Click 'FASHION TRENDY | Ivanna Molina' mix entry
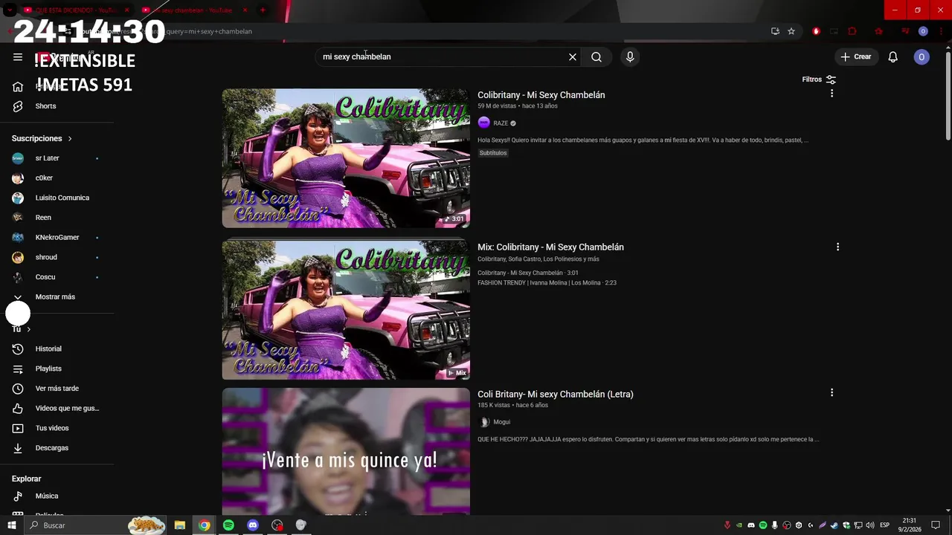The height and width of the screenshot is (535, 952). click(x=547, y=283)
